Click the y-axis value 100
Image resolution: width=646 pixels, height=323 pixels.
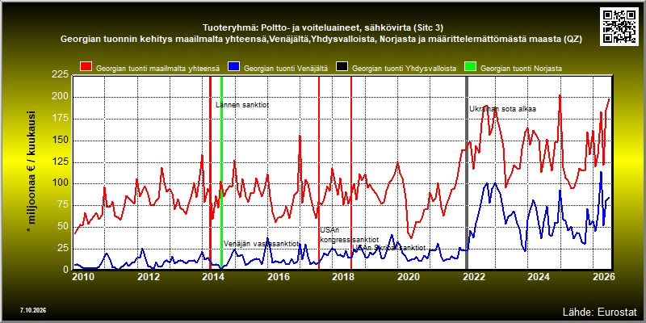click(x=61, y=183)
